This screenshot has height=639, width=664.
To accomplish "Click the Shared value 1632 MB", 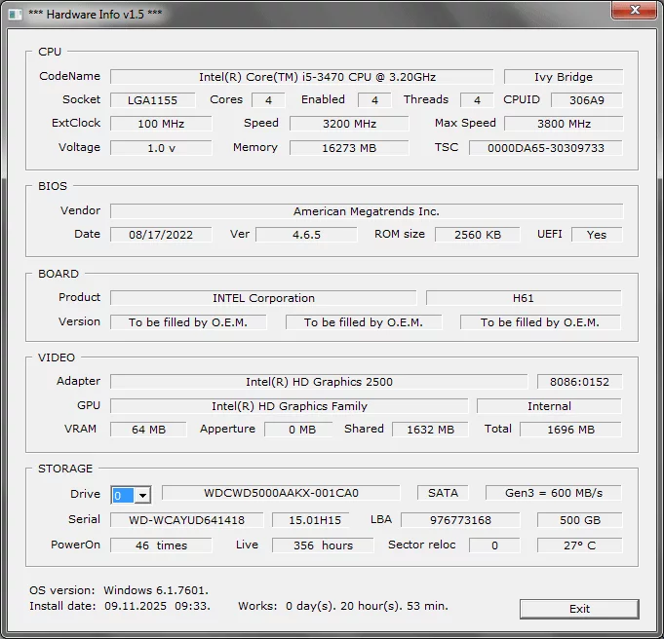I will click(430, 430).
